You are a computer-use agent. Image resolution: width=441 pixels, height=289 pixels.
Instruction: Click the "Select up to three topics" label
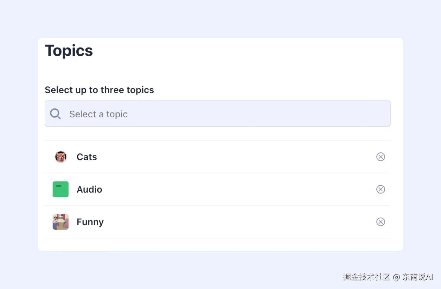(x=99, y=90)
